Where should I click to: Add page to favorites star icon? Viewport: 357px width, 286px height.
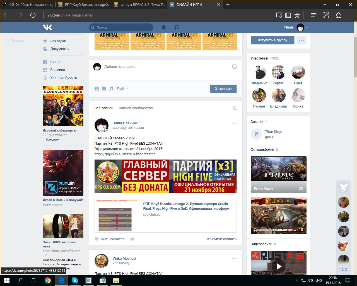(x=297, y=15)
